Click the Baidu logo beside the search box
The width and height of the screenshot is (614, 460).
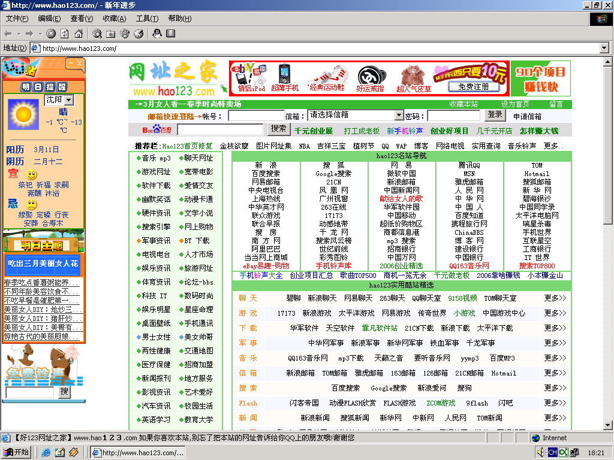click(x=156, y=129)
